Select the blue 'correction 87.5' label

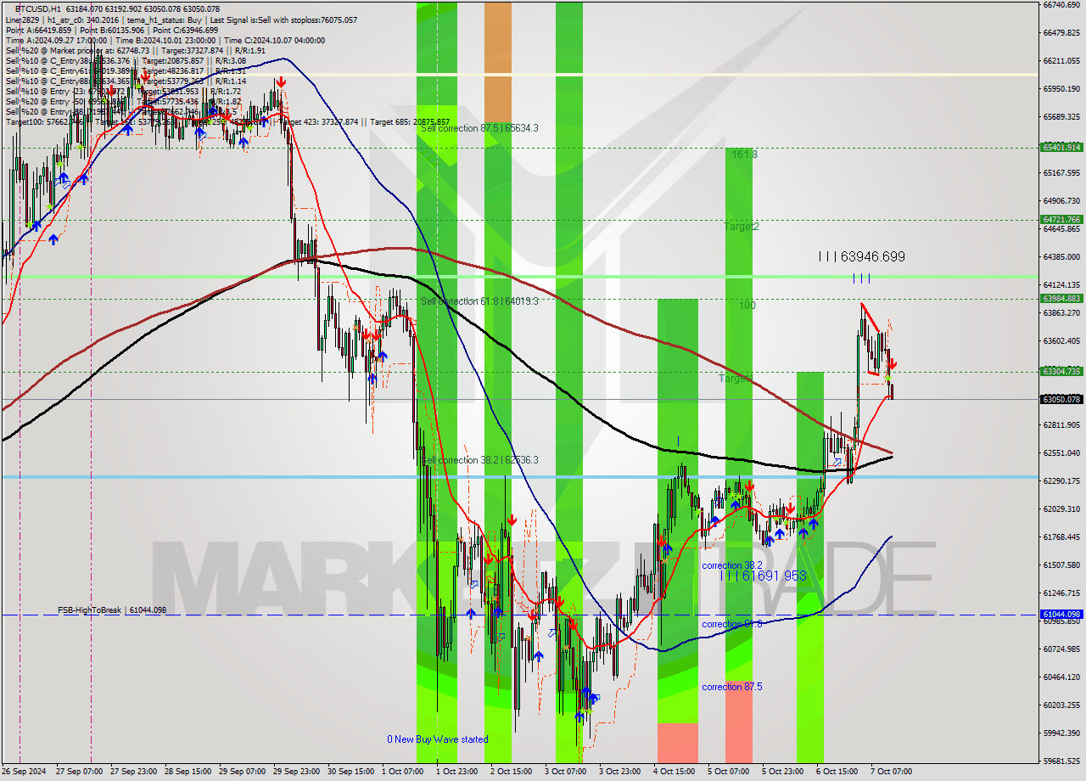731,687
